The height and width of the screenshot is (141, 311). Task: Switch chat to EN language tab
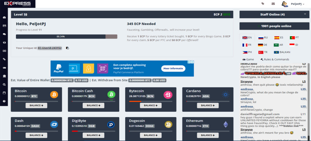(247, 38)
